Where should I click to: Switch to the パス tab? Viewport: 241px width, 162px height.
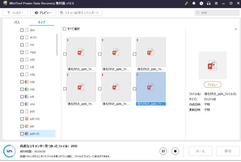click(17, 23)
